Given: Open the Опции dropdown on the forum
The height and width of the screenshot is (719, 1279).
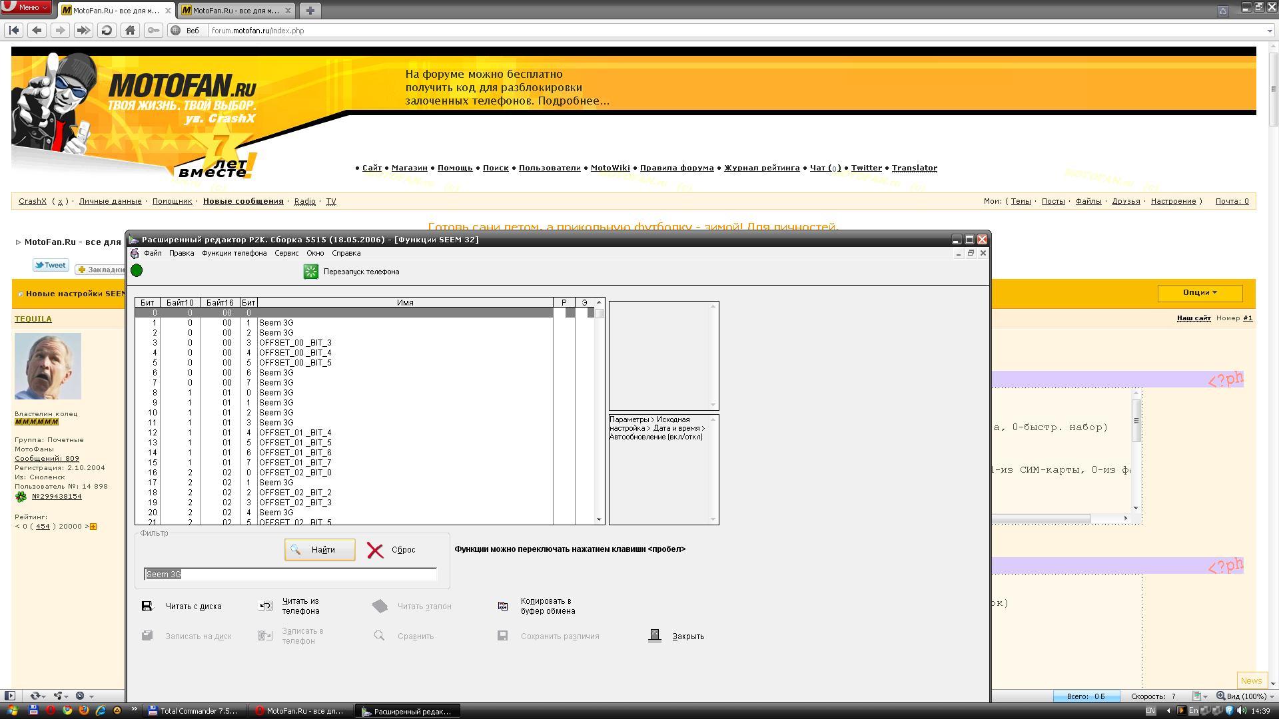Looking at the screenshot, I should pos(1200,293).
